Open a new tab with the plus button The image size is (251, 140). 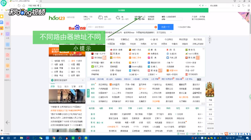(x=41, y=1)
